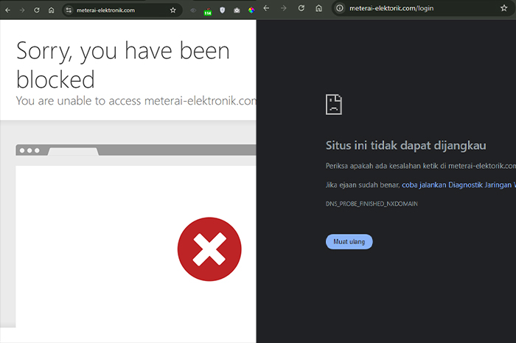Open the coba jalankan Diagnostik Jaringan link
The width and height of the screenshot is (516, 343).
(x=459, y=185)
